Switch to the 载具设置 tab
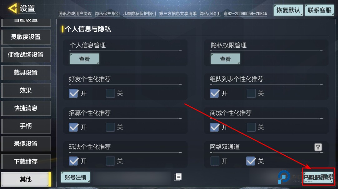This screenshot has height=189, width=338. (x=26, y=73)
